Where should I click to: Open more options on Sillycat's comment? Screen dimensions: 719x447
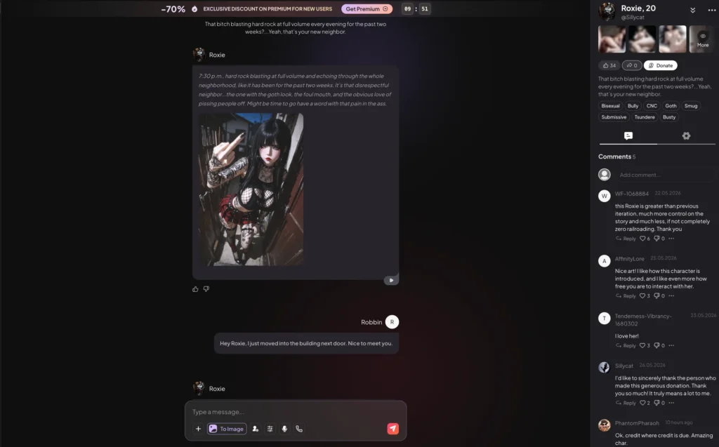(x=671, y=403)
